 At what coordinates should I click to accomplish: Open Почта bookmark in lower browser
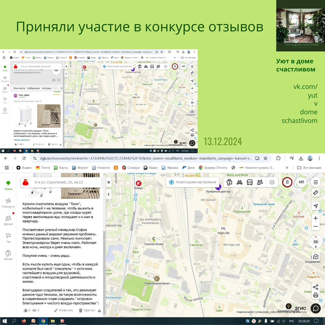click(43, 168)
